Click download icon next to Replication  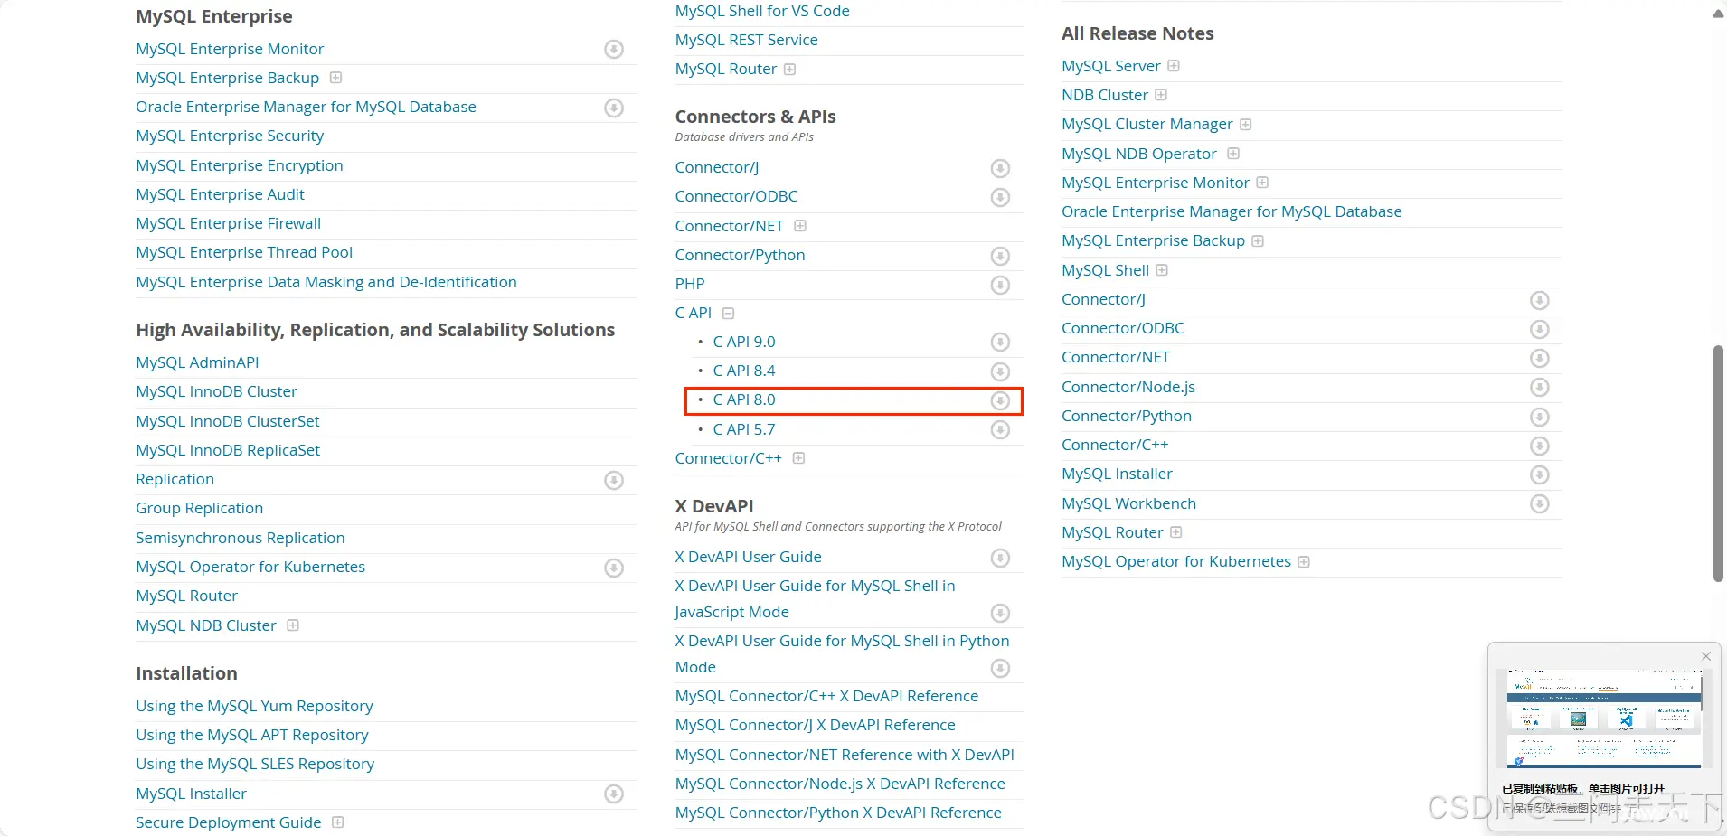(x=614, y=480)
